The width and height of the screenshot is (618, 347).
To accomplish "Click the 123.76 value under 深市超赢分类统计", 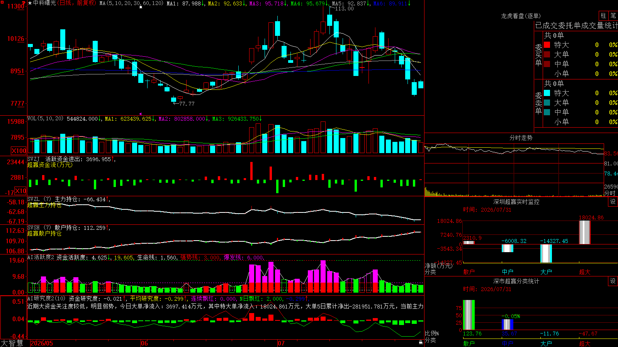I will pyautogui.click(x=472, y=334).
